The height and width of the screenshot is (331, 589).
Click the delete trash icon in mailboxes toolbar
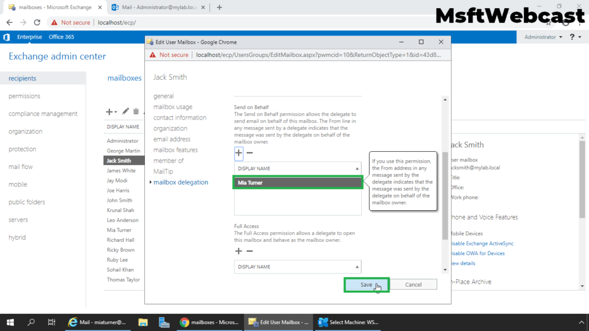click(136, 111)
